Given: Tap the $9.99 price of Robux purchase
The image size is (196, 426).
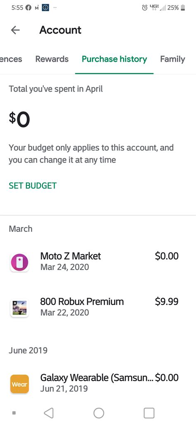Looking at the screenshot, I should tap(167, 302).
